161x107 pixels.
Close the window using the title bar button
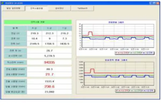158,3
